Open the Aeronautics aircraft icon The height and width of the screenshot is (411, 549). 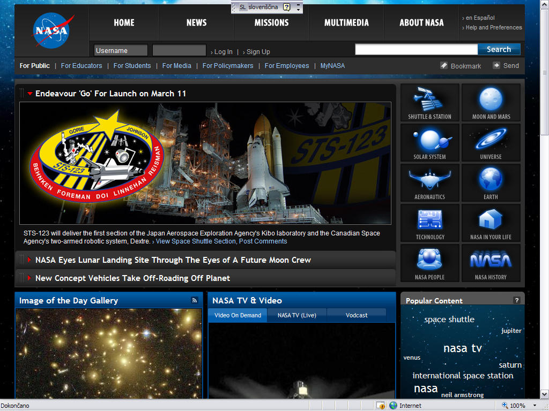(x=429, y=183)
